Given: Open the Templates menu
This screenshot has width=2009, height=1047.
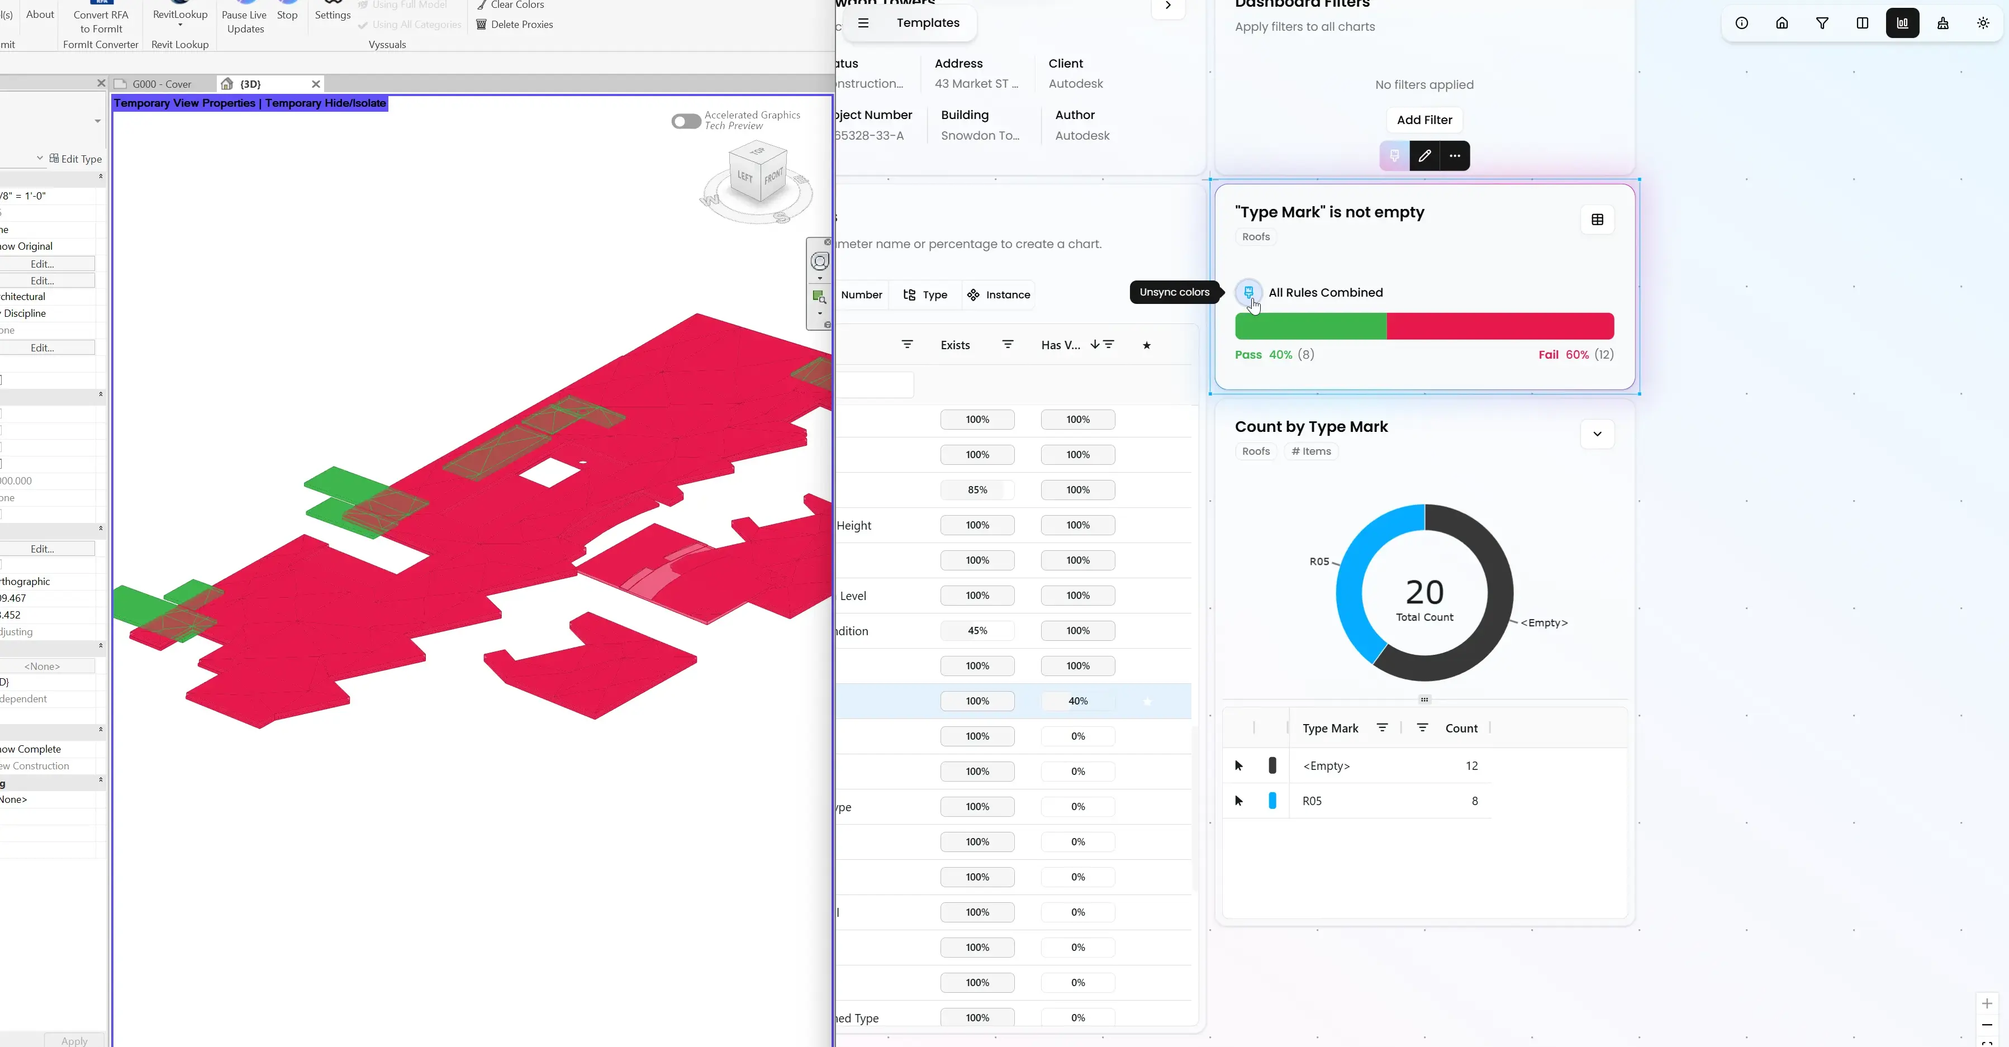Looking at the screenshot, I should coord(927,23).
